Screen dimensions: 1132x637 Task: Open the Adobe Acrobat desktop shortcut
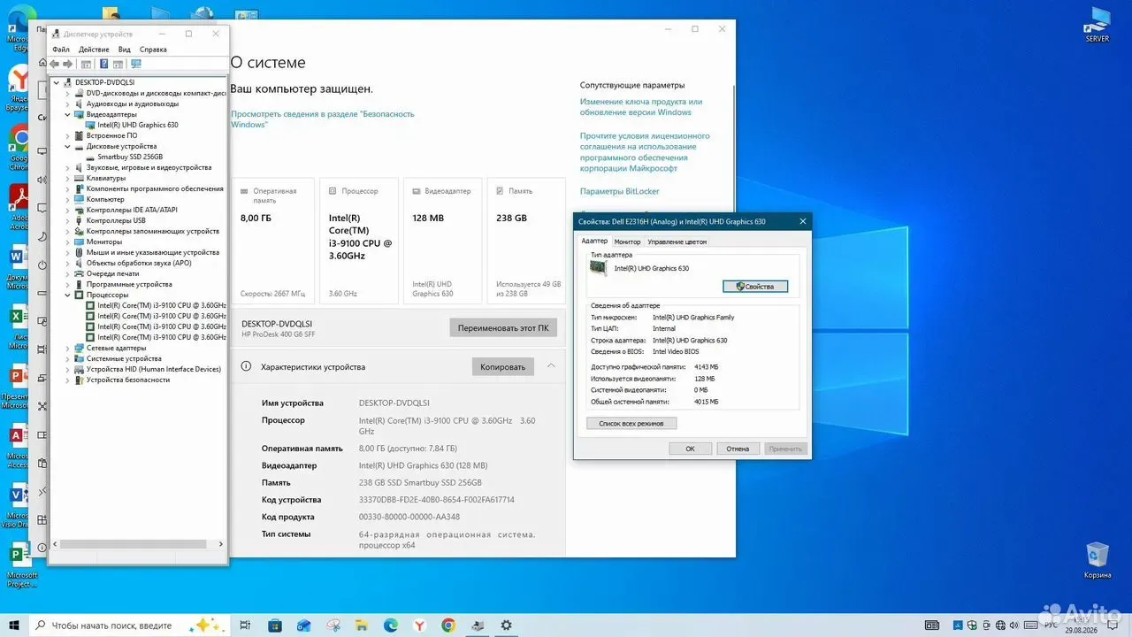click(19, 206)
